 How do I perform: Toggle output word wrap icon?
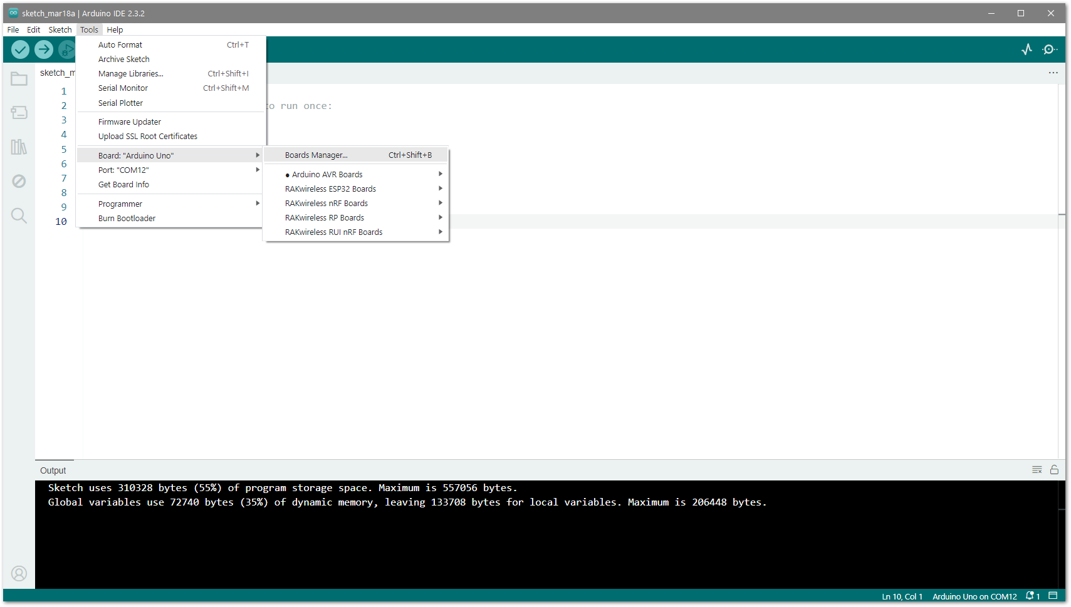pyautogui.click(x=1037, y=470)
